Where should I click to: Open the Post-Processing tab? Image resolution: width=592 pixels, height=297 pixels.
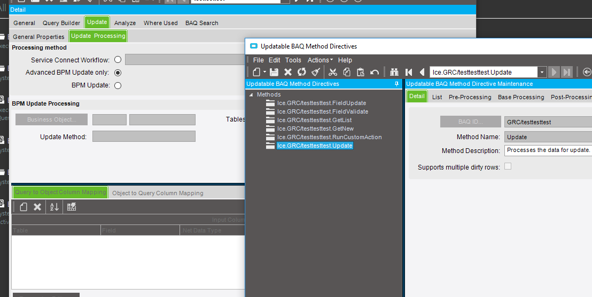[x=571, y=97]
